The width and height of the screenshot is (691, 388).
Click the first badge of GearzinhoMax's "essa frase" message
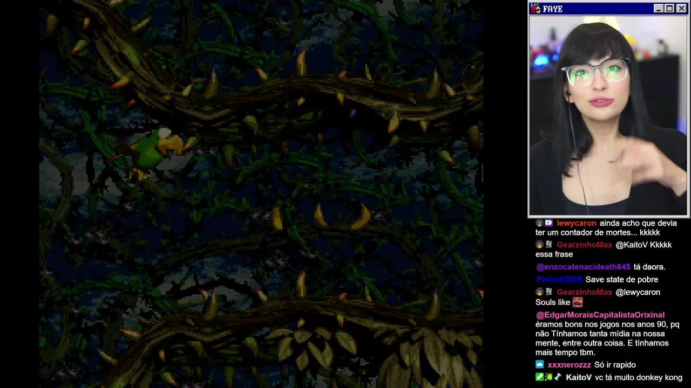(x=539, y=245)
